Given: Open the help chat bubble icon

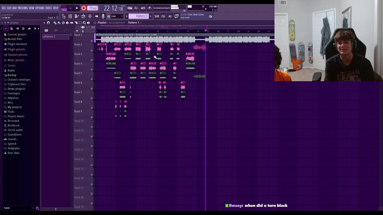Looking at the screenshot, I should [x=176, y=16].
